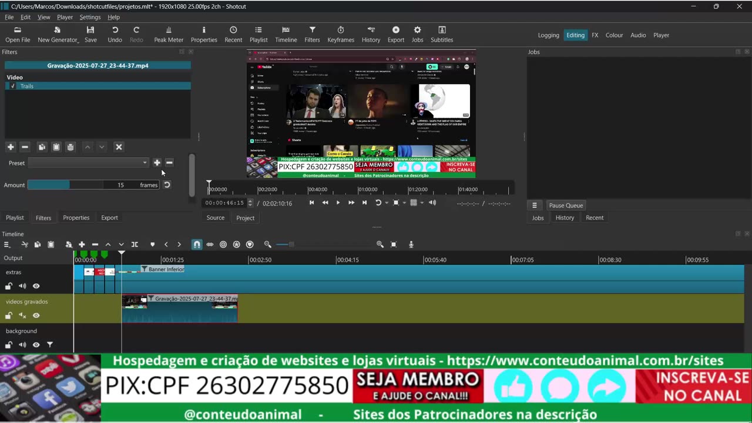Hide the videos gravados track
This screenshot has width=752, height=423.
pyautogui.click(x=36, y=315)
